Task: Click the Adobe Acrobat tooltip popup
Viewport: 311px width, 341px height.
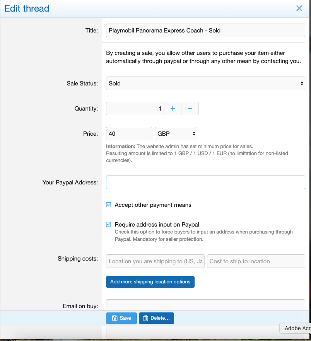Action: pyautogui.click(x=295, y=328)
